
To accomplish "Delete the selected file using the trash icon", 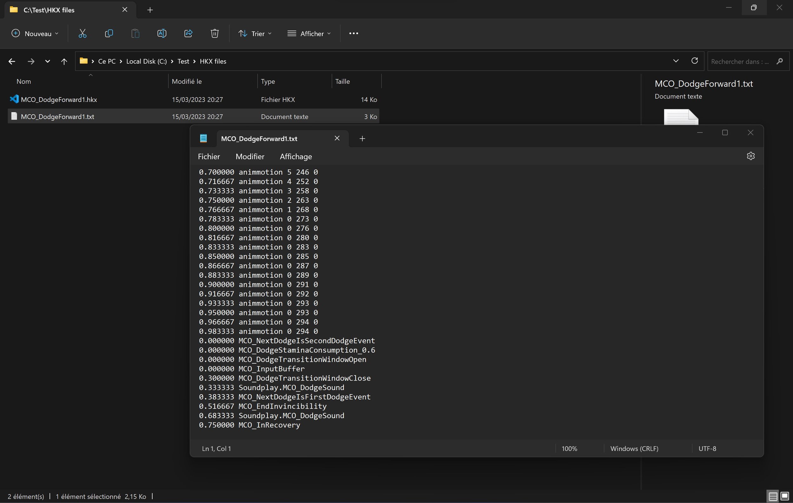I will click(214, 33).
